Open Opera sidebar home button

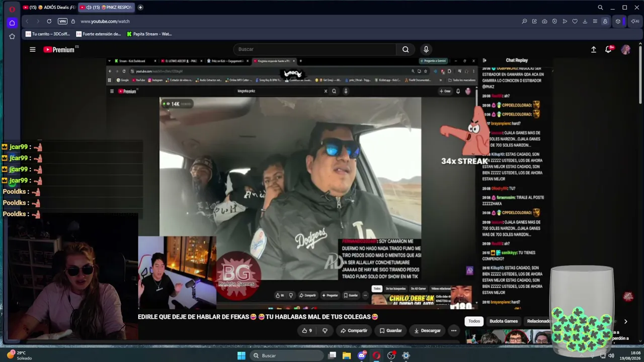pos(12,23)
